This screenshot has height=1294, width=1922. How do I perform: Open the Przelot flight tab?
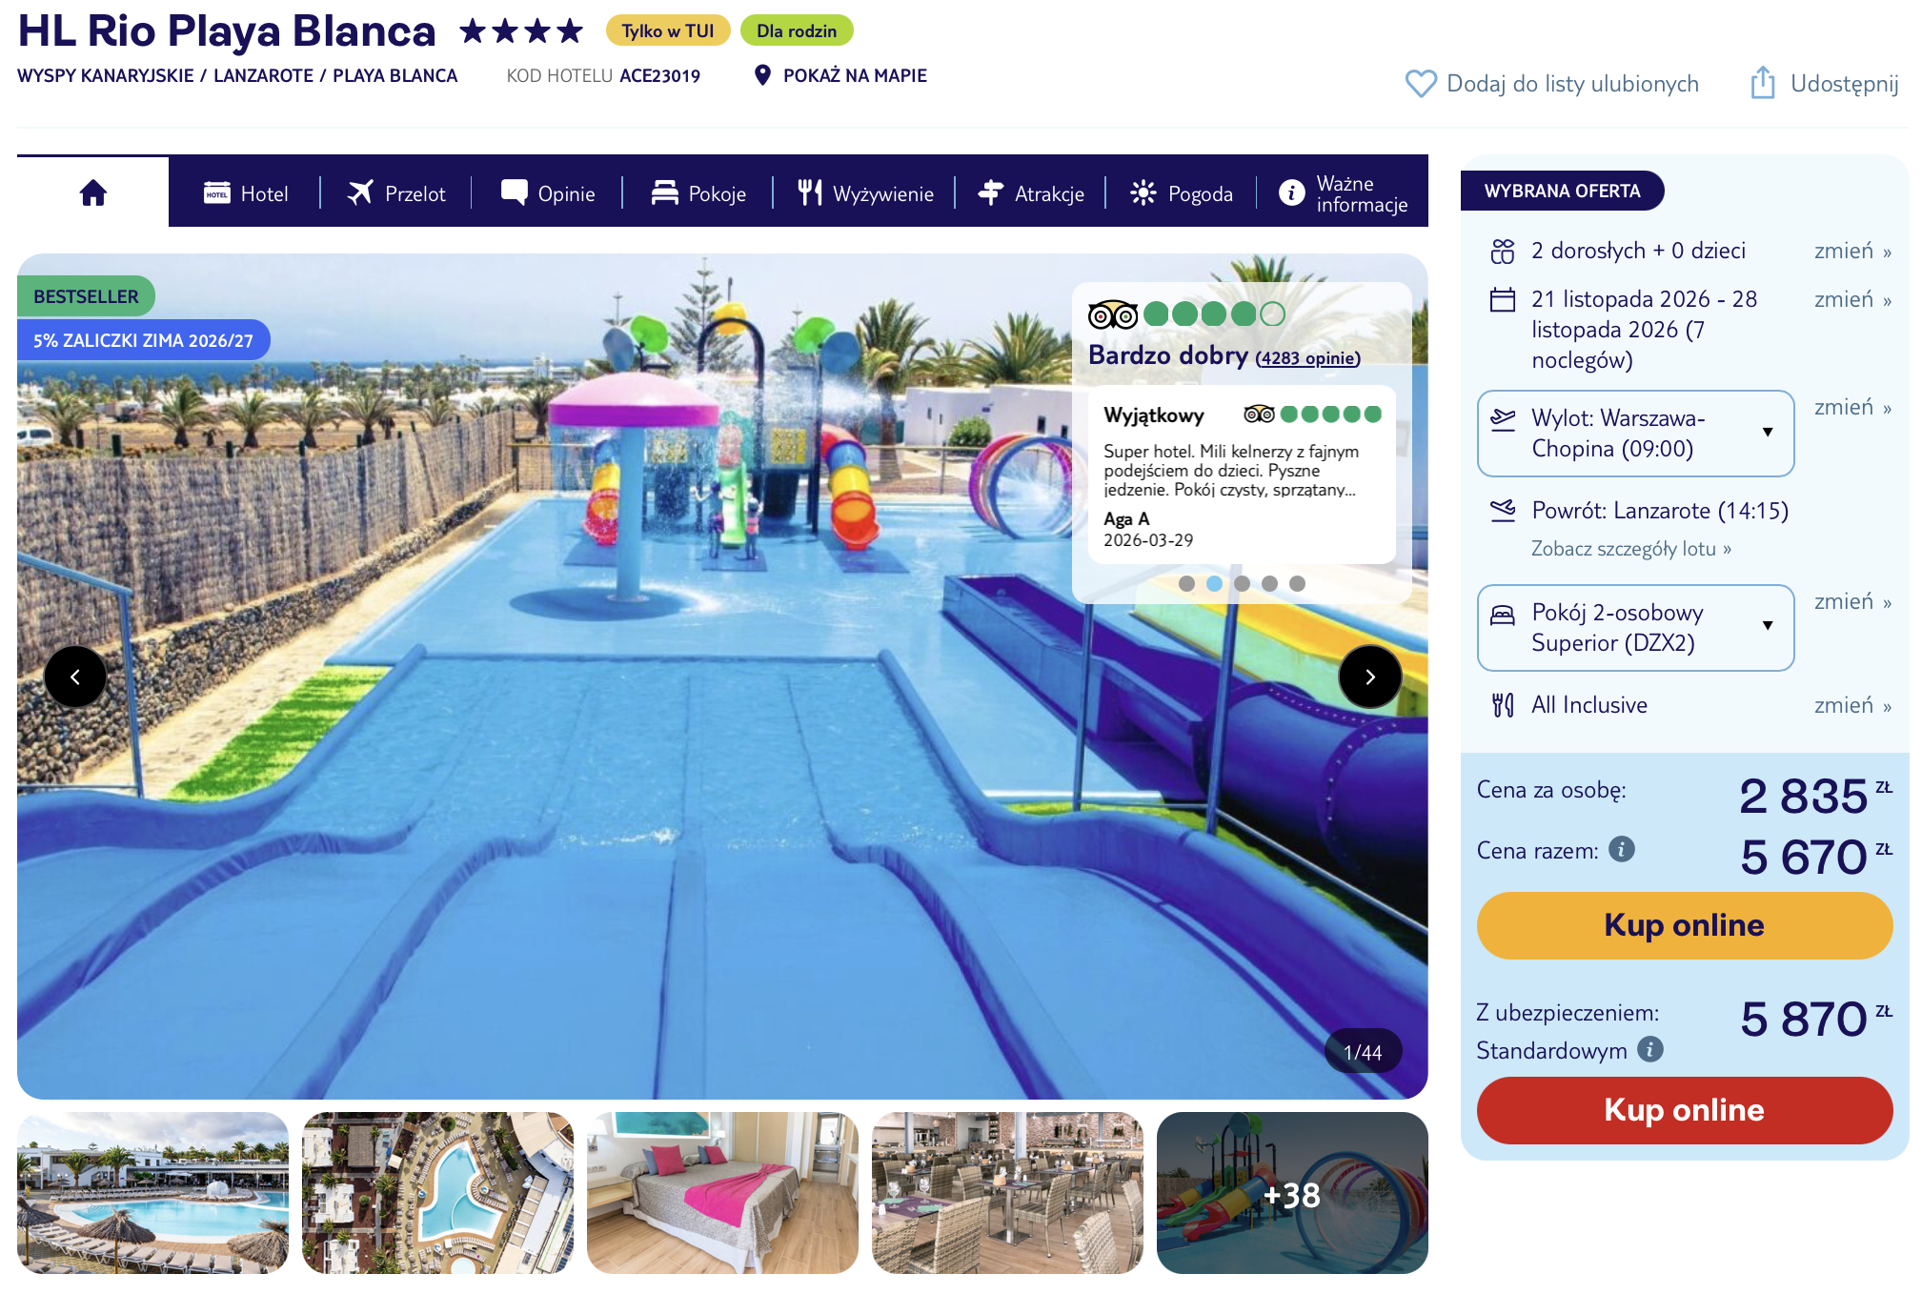(x=396, y=193)
